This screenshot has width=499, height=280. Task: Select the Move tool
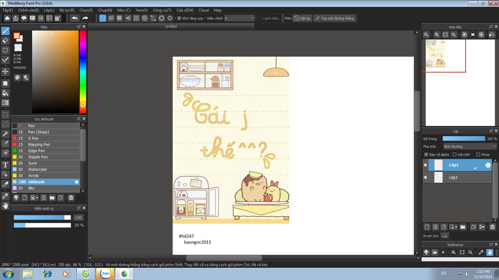[x=5, y=71]
